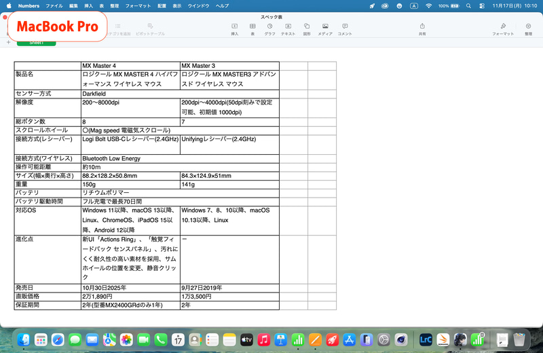Select the 84.3×124.9×51mm cell
This screenshot has width=543, height=353.
coord(229,176)
